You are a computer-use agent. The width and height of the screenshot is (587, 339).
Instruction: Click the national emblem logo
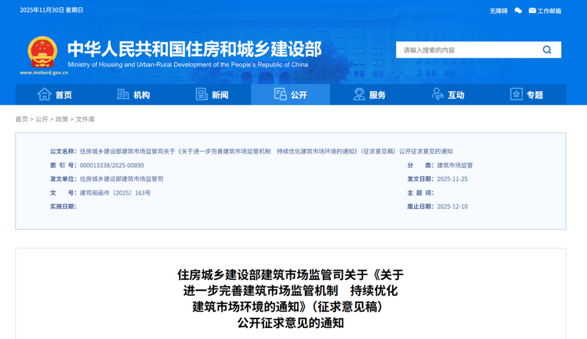[x=42, y=52]
